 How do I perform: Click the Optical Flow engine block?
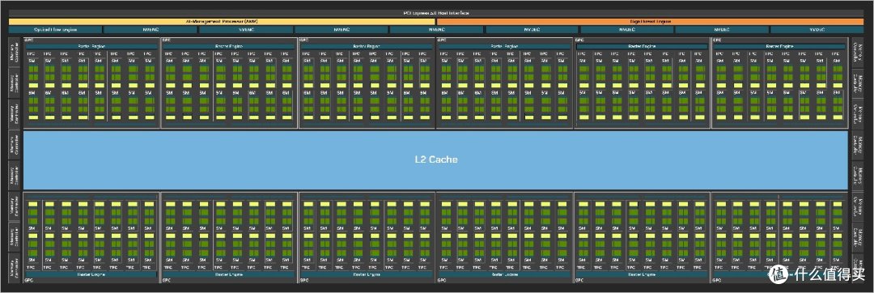(x=55, y=29)
